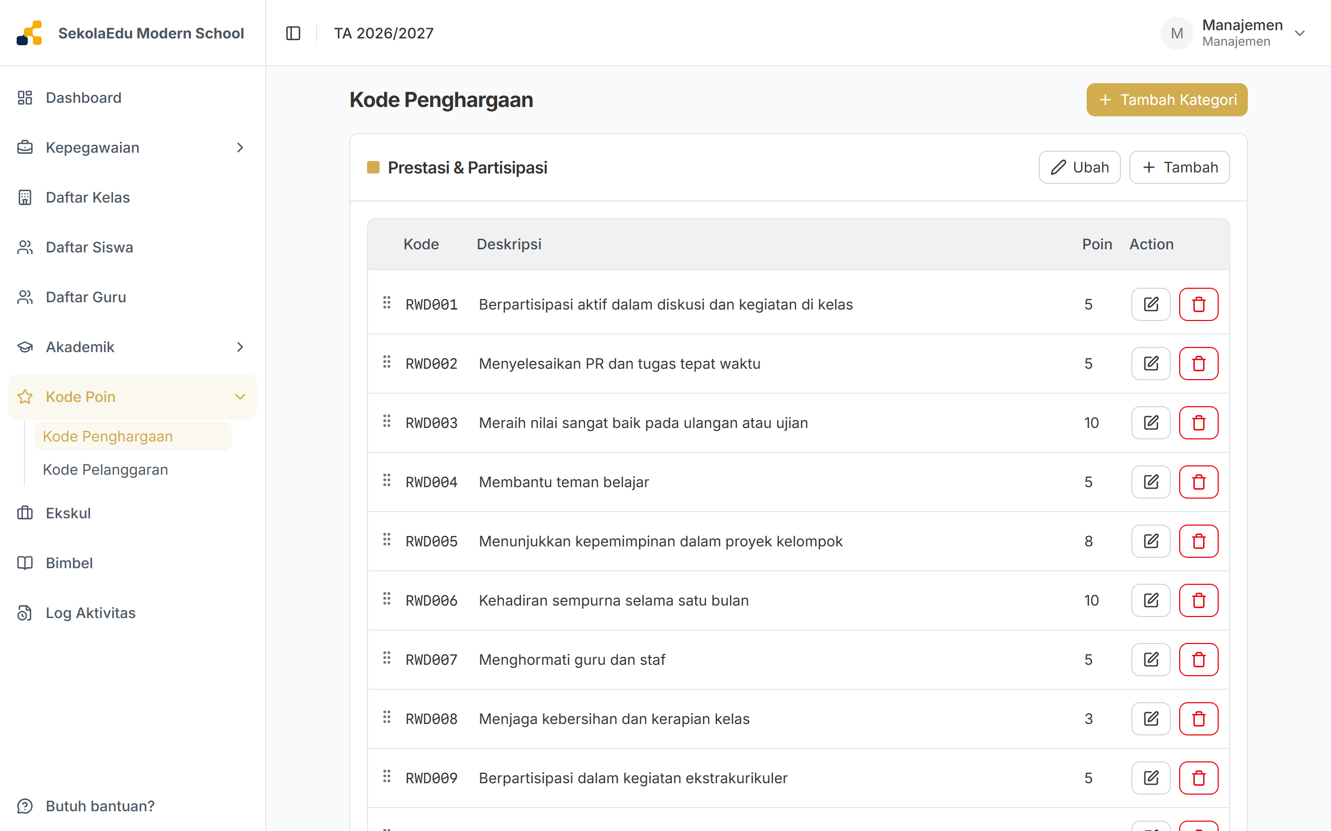Delete the RWD002 row
Image resolution: width=1331 pixels, height=831 pixels.
pyautogui.click(x=1198, y=363)
